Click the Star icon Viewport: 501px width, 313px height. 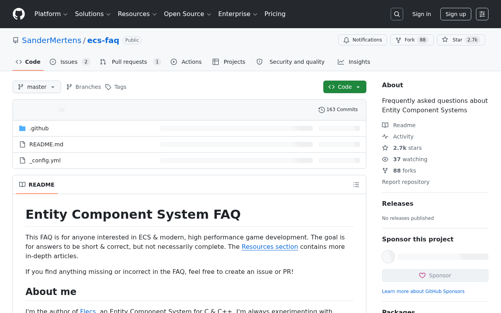coord(445,40)
